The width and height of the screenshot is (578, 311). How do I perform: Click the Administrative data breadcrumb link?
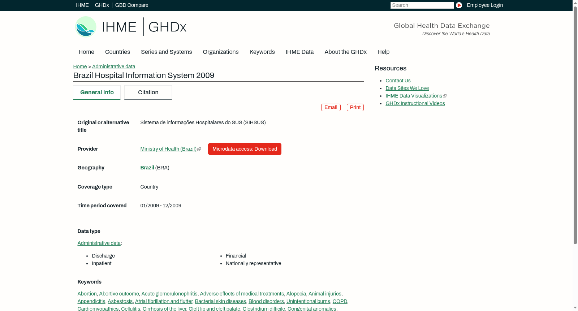113,66
